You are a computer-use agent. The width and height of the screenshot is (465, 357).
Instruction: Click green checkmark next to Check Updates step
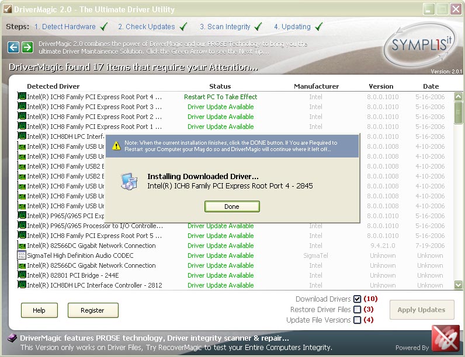tap(183, 27)
